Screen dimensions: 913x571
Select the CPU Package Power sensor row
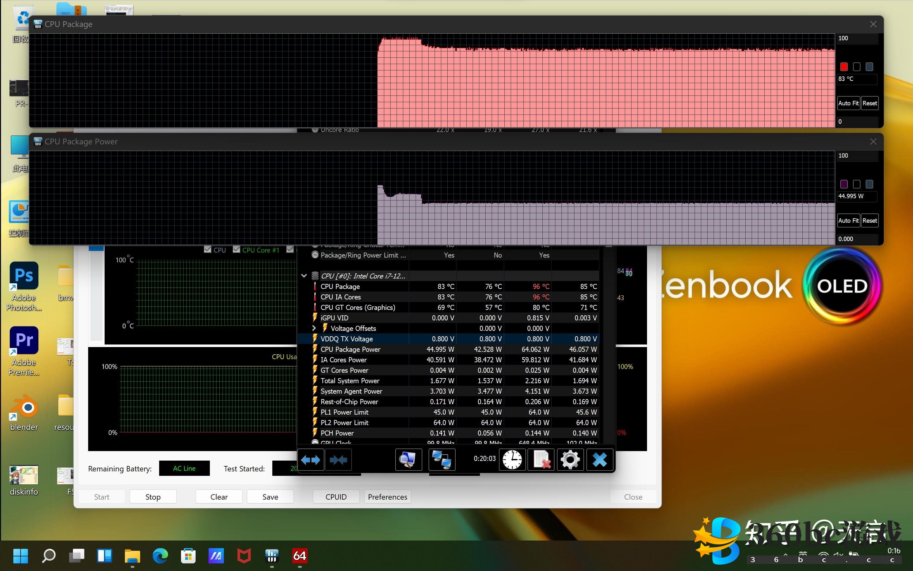(x=351, y=349)
